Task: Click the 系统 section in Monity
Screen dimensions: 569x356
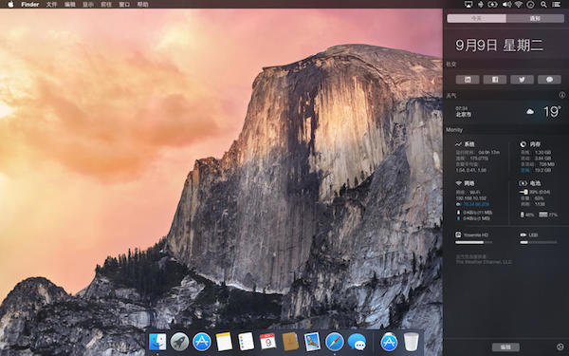Action: pyautogui.click(x=466, y=144)
